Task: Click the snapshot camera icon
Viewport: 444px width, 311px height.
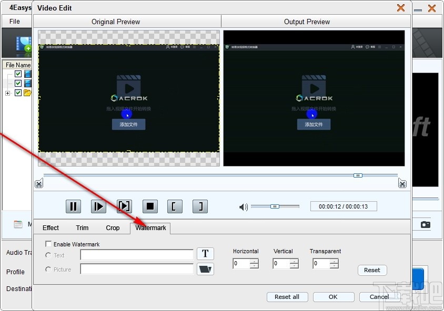Action: (425, 223)
